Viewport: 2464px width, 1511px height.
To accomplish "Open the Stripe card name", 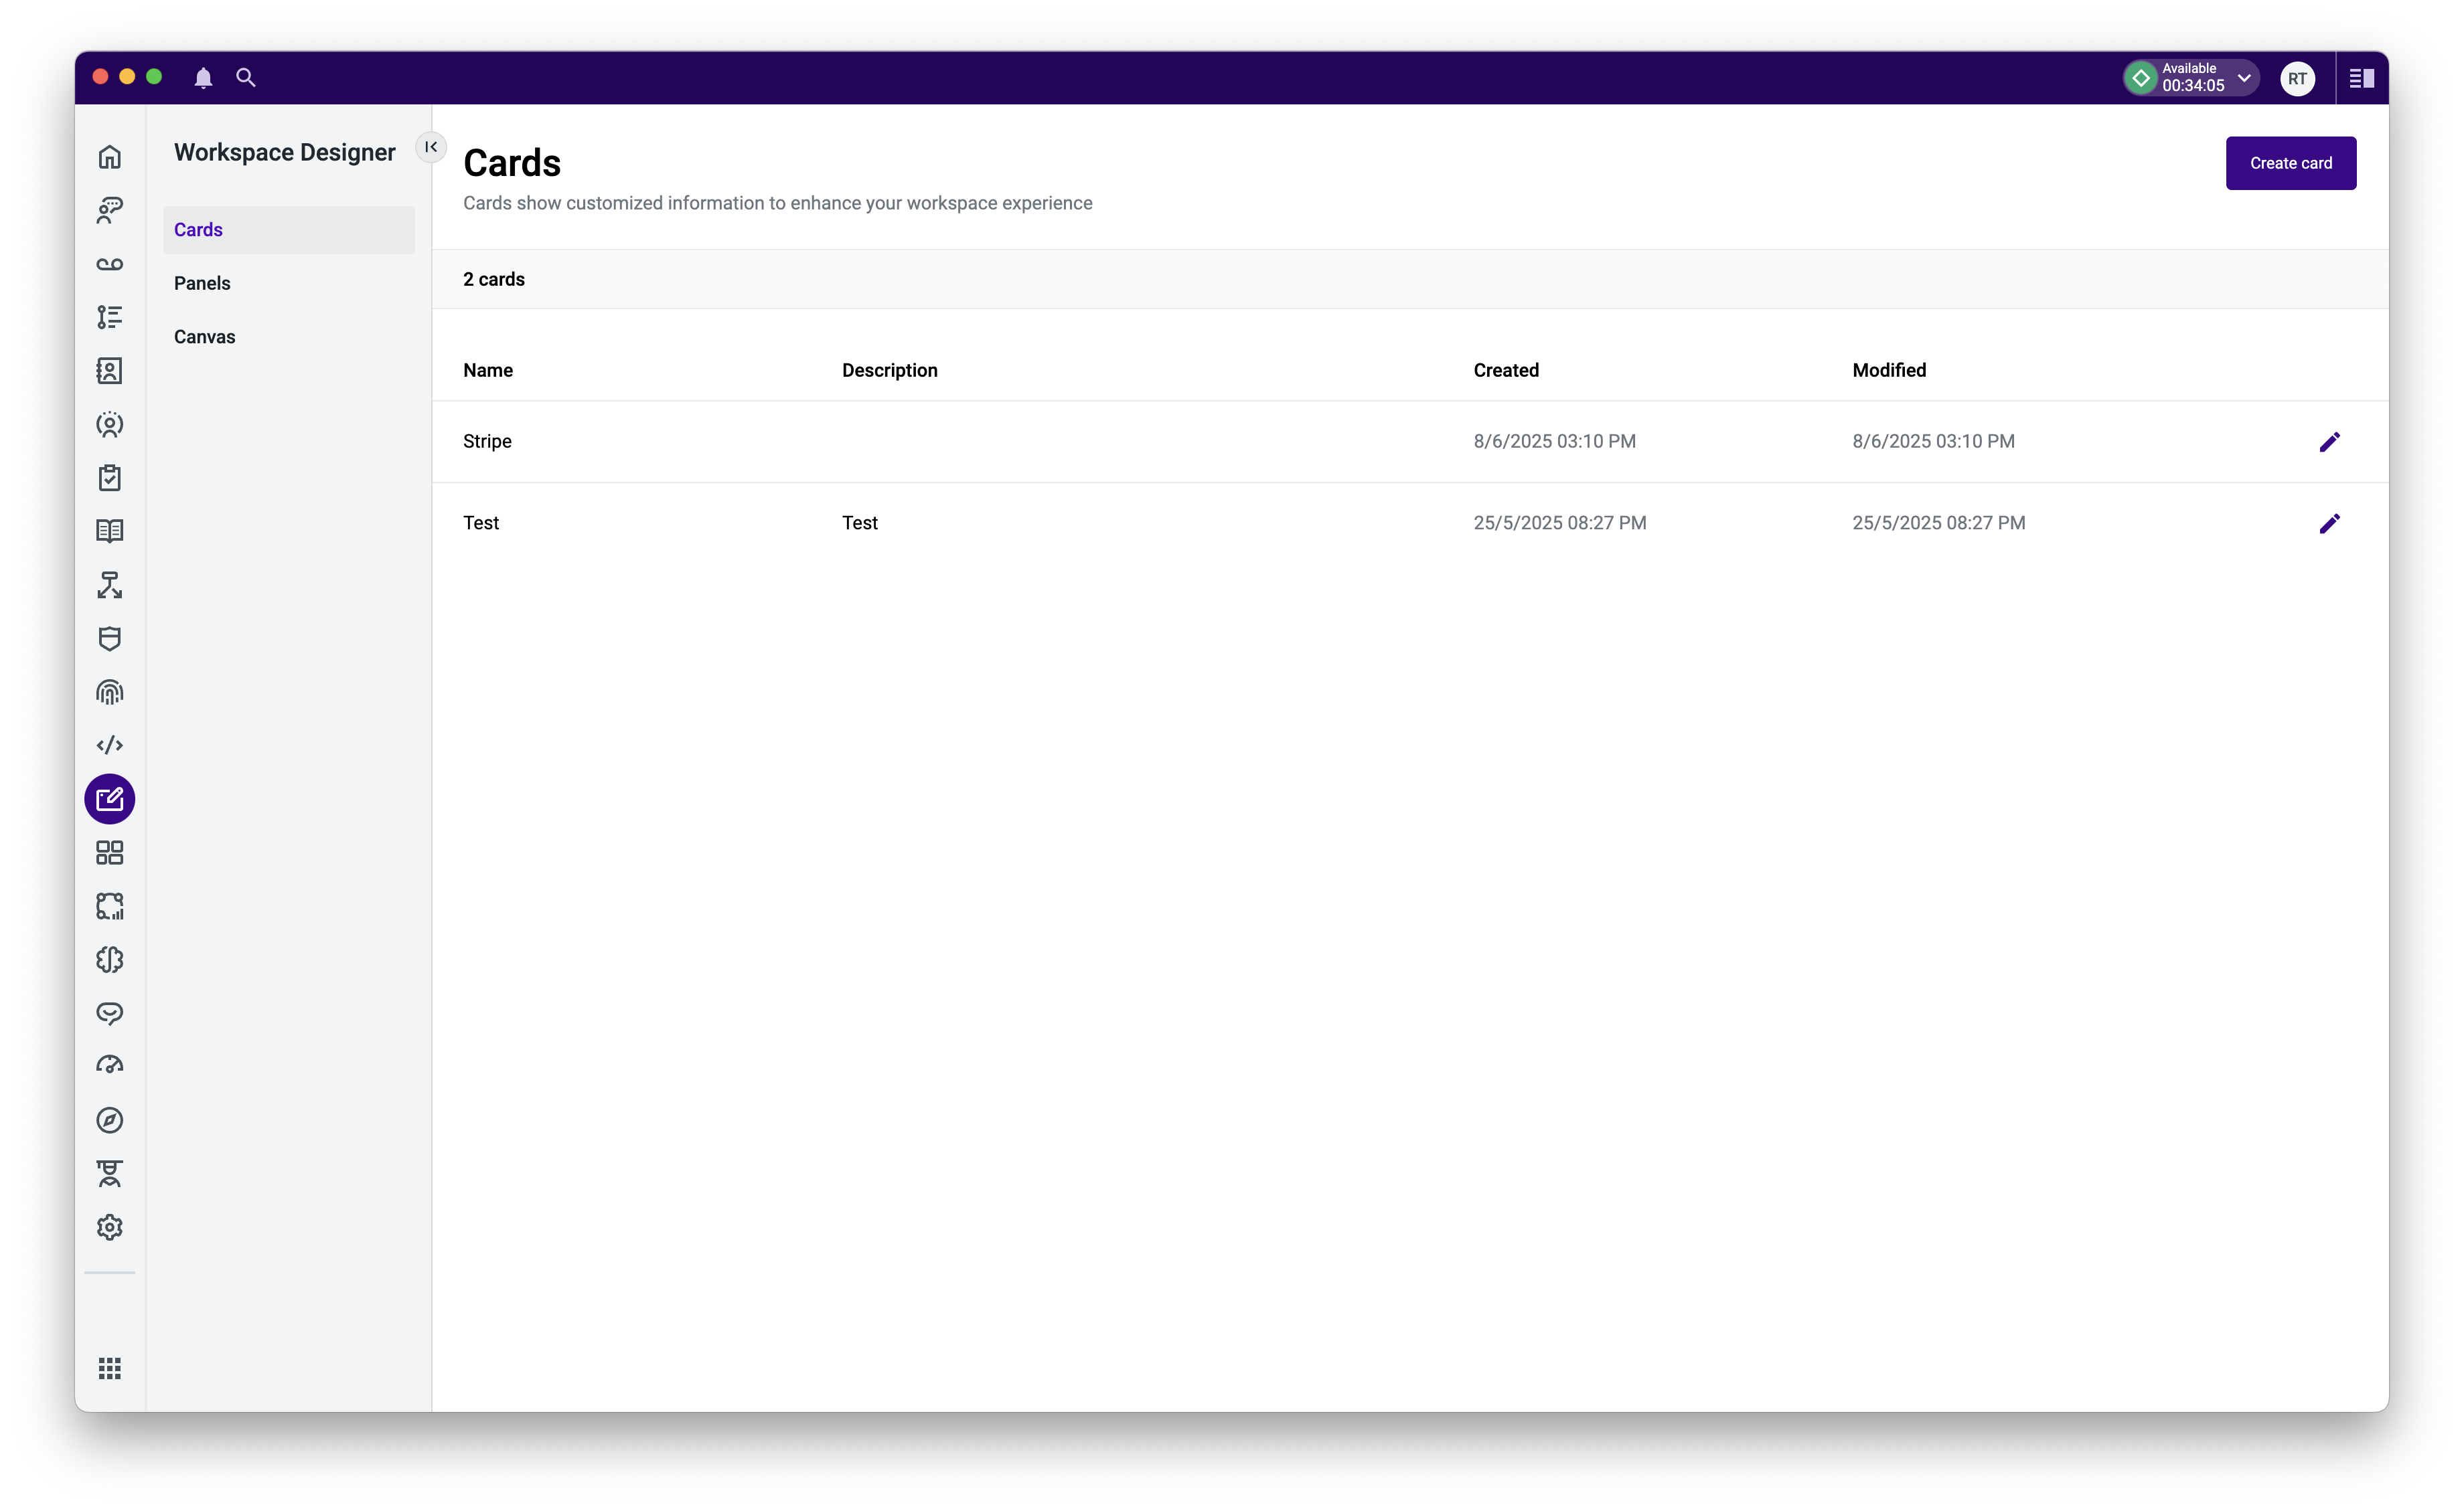I will [x=487, y=442].
